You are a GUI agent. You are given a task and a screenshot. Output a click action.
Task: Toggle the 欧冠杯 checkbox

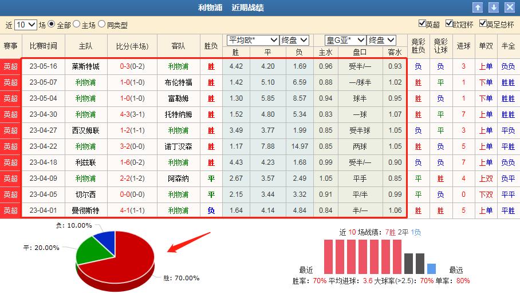click(449, 23)
